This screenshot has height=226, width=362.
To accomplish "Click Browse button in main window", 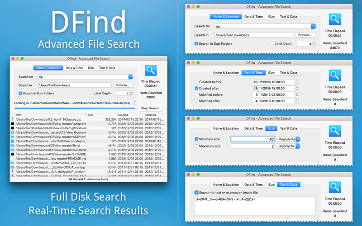I will click(x=123, y=85).
